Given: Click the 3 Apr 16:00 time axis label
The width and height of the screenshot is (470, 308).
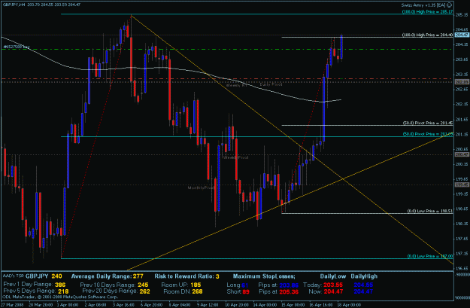Looking at the screenshot, I should click(x=124, y=305).
